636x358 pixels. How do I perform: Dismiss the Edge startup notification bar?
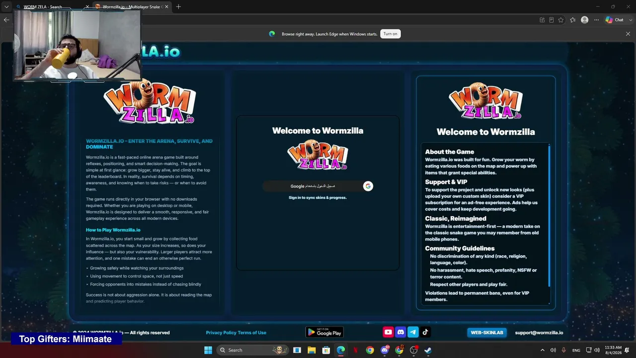click(628, 34)
